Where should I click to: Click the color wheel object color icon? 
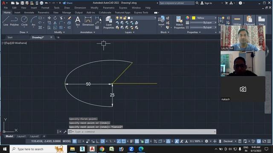(x=187, y=18)
